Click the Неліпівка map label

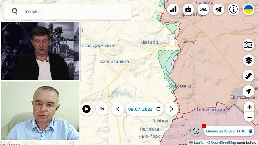point(150,129)
